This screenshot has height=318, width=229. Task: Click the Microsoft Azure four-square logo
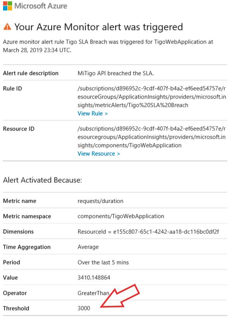(x=8, y=6)
